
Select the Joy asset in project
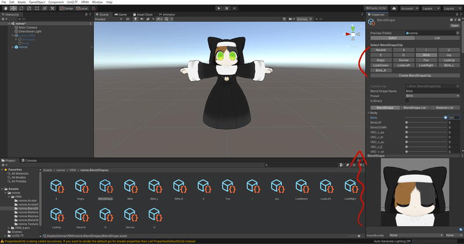[x=277, y=186]
